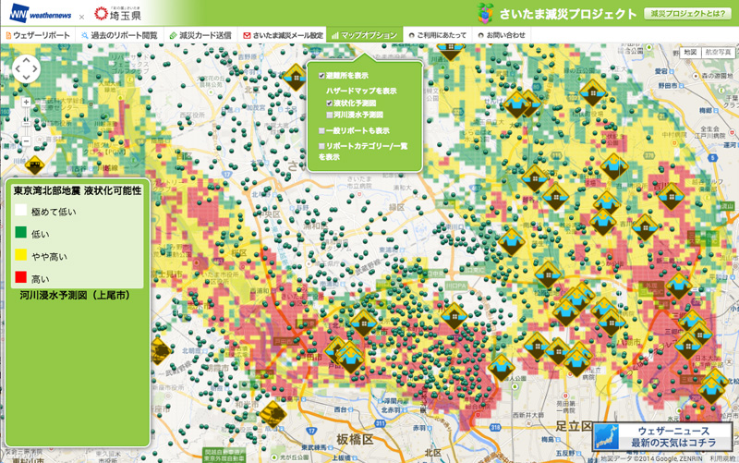Open the gift box project icon
This screenshot has height=463, width=739.
[484, 13]
